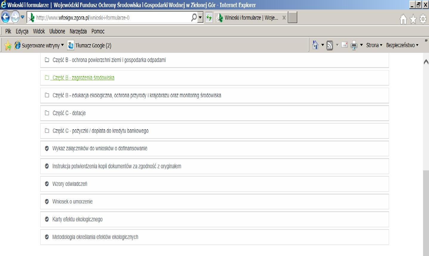
Task: Open Część B - ochrona powierzchni ziemi link
Action: pyautogui.click(x=109, y=60)
